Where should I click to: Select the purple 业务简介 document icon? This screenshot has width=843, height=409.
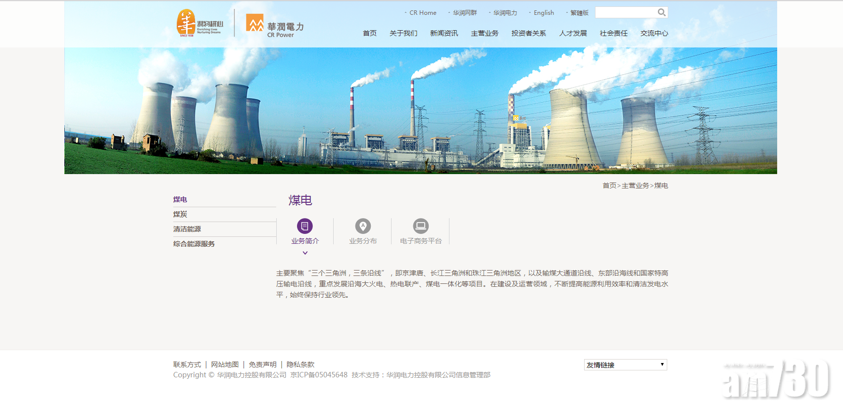point(305,226)
